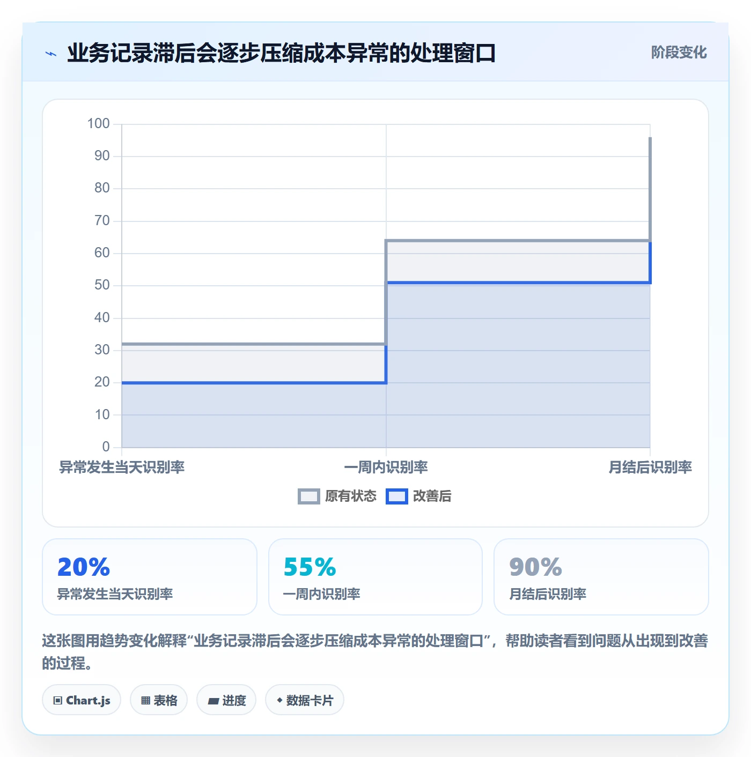
Task: Click the 改善后 legend text
Action: tap(432, 496)
